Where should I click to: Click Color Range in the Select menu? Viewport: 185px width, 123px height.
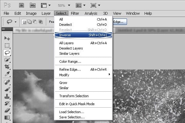point(70,61)
